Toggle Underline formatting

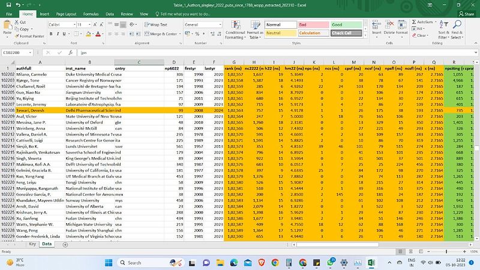64,34
